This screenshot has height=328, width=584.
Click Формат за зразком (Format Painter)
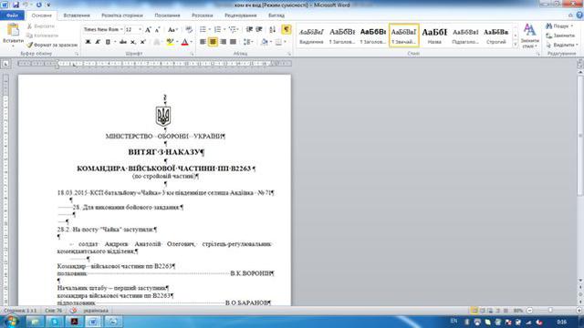[x=52, y=45]
